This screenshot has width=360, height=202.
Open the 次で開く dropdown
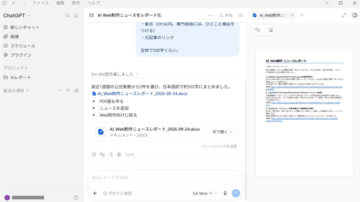[x=223, y=132]
